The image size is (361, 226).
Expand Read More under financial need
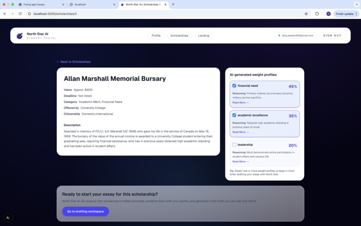pyautogui.click(x=241, y=103)
